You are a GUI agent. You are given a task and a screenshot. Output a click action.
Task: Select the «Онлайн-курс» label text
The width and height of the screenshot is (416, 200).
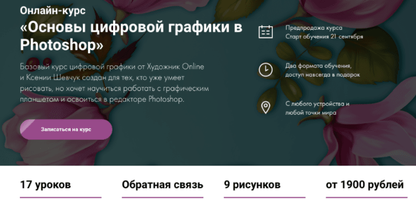(x=52, y=10)
